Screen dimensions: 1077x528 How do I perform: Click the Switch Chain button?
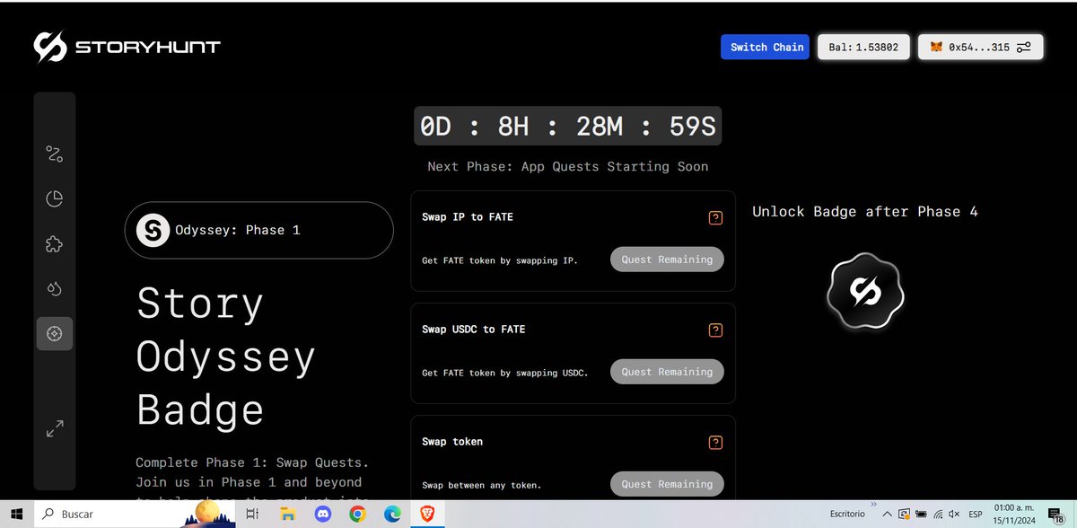766,47
